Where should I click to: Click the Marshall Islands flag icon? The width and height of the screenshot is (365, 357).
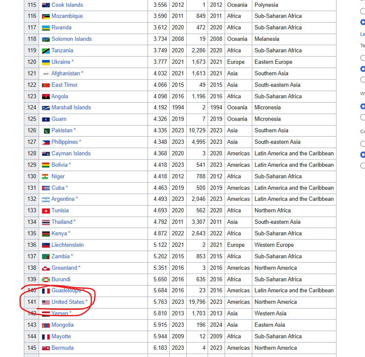click(46, 108)
